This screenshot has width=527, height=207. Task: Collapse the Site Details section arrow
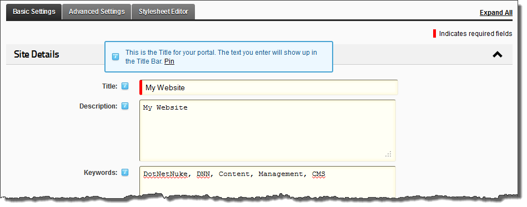pos(498,55)
